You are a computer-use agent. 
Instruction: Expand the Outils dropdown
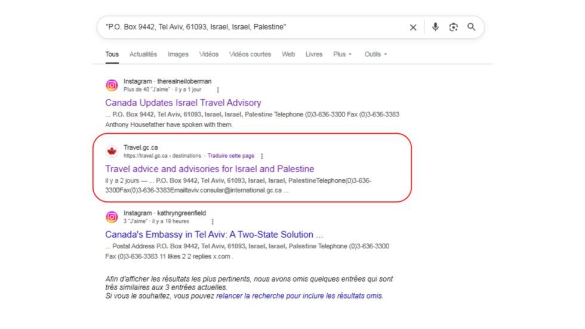375,54
